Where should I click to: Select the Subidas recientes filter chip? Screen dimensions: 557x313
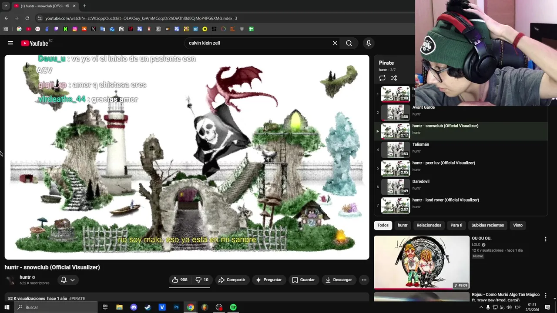(487, 225)
